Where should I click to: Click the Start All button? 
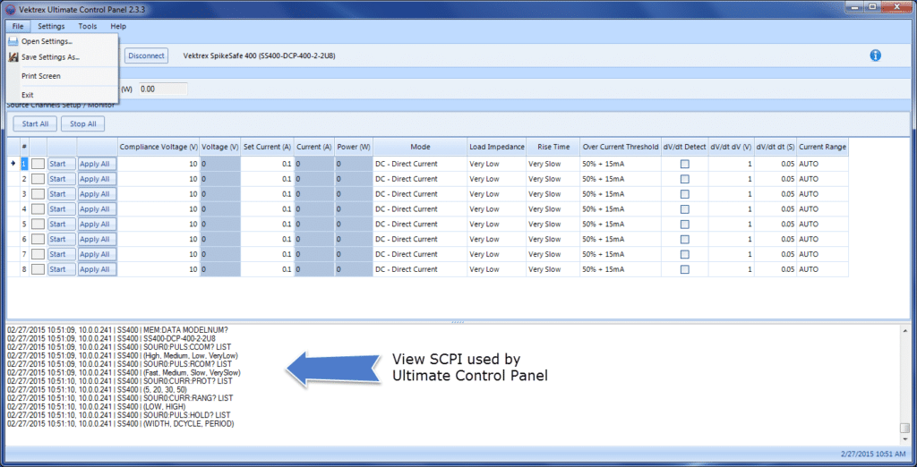tap(35, 124)
